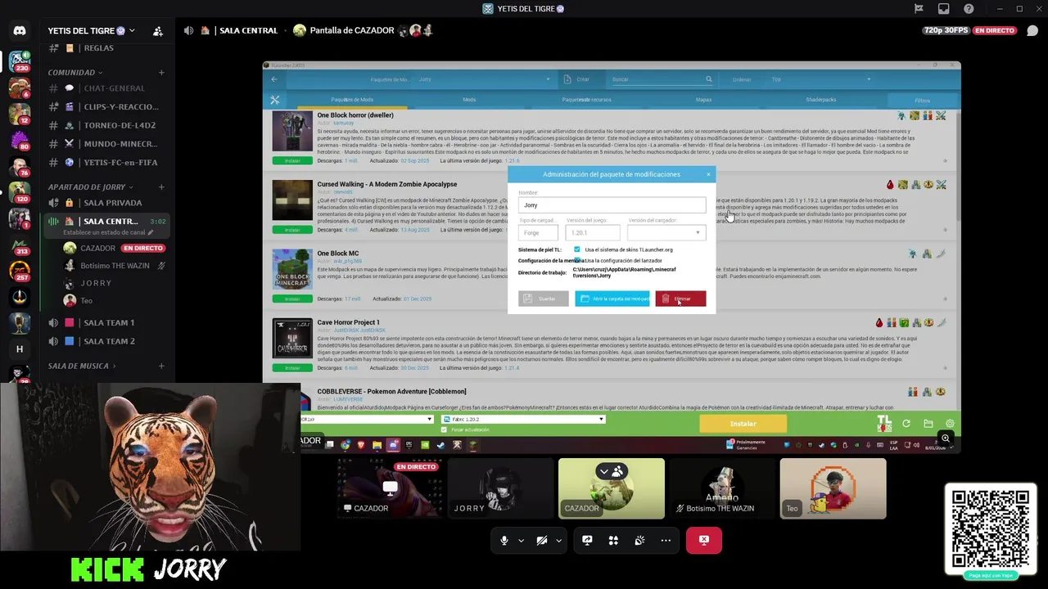The width and height of the screenshot is (1048, 589).
Task: Select Botisimo THE WAZIN participant tile
Action: [x=722, y=488]
